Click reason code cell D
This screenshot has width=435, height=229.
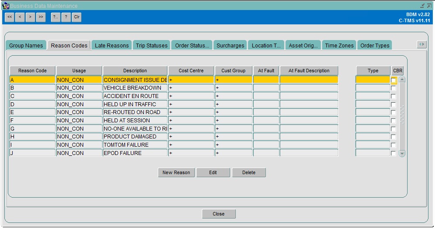click(32, 104)
